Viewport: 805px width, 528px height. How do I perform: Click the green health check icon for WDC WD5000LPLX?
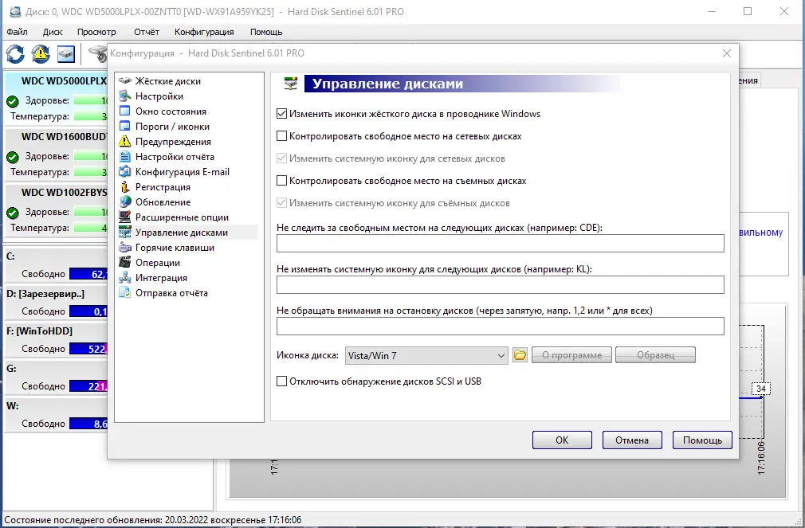[x=13, y=101]
